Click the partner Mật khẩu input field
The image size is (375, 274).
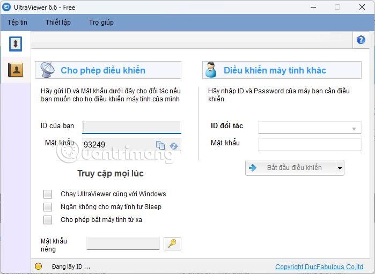310,145
